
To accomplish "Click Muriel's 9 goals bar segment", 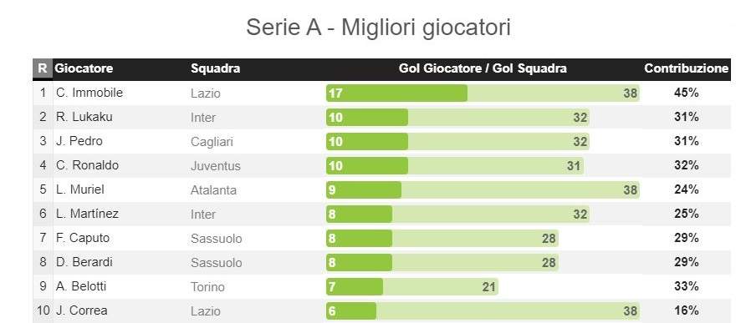I will [x=364, y=190].
